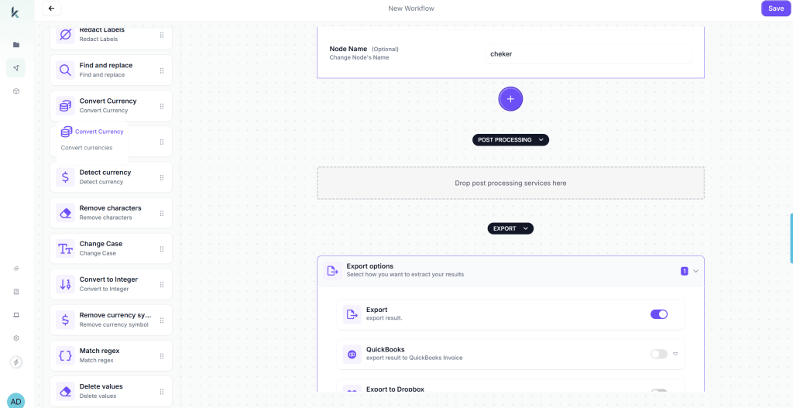Click the Find and replace magnifier icon
The image size is (793, 408).
point(65,70)
